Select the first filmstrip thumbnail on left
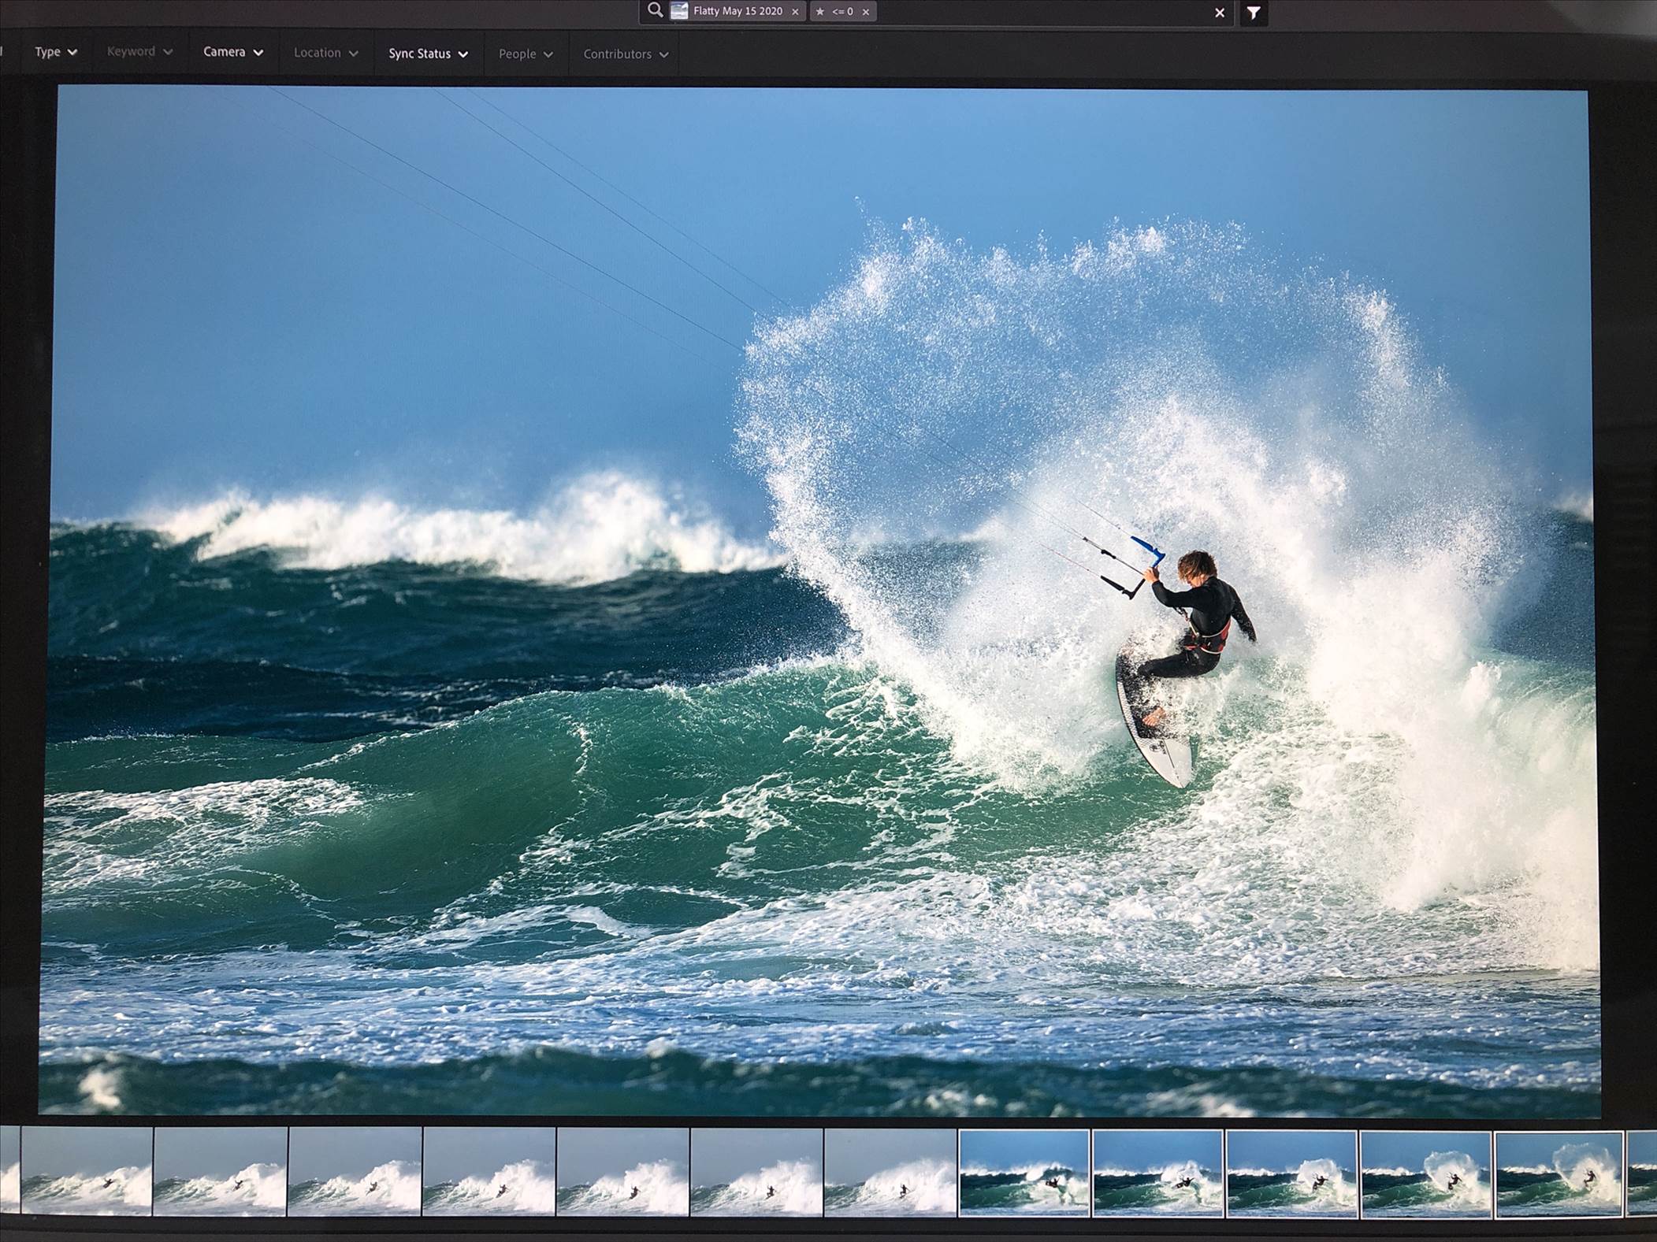This screenshot has width=1657, height=1242. (x=87, y=1171)
